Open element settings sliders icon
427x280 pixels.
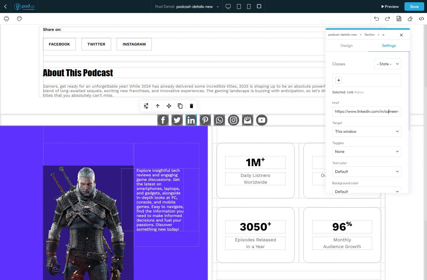pos(146,106)
